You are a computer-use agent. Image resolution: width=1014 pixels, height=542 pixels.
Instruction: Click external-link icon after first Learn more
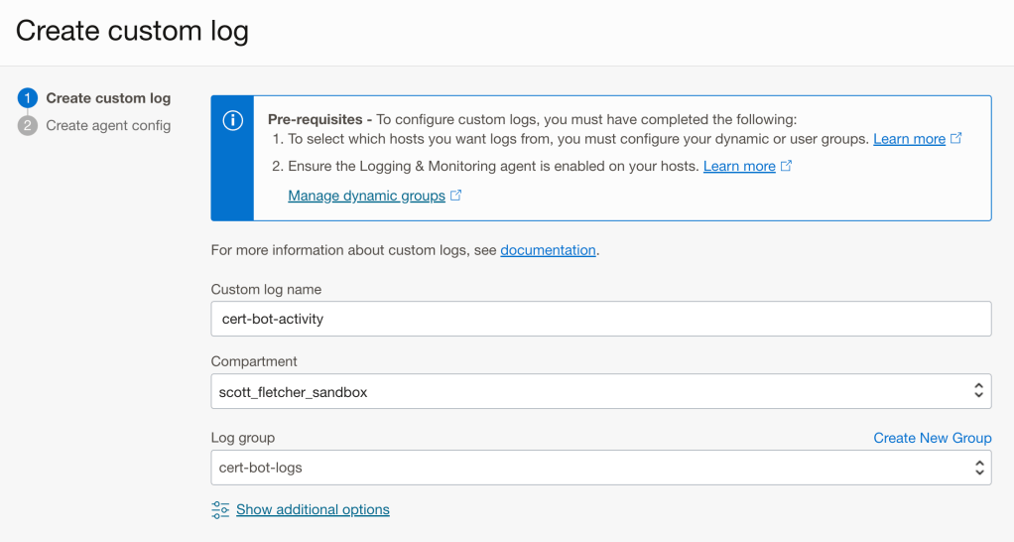pos(956,139)
